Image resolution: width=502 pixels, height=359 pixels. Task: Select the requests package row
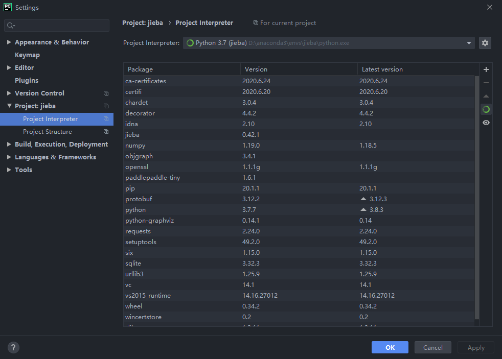click(x=299, y=231)
